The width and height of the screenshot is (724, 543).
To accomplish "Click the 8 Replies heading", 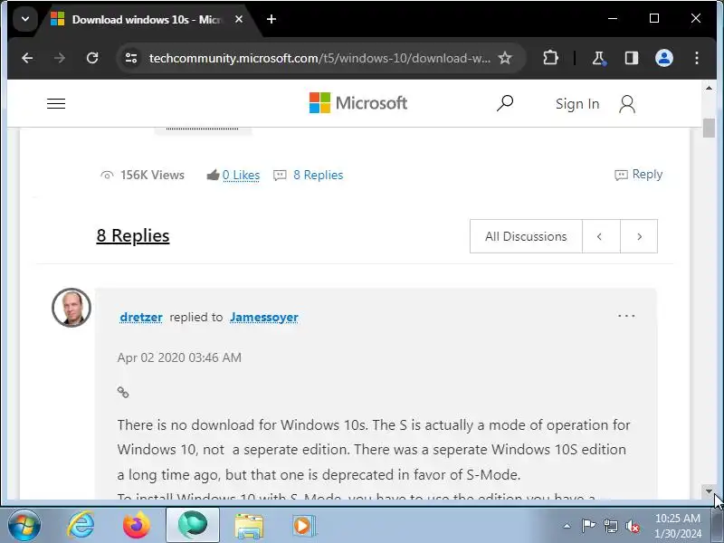I will pos(133,235).
